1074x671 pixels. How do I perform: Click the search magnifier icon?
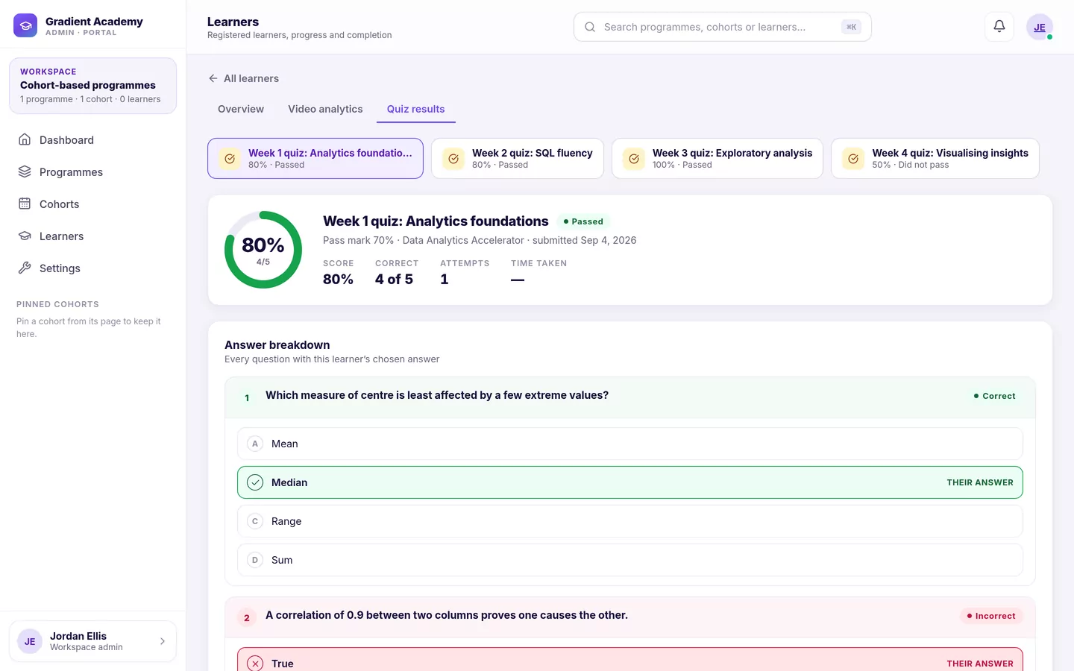click(x=590, y=27)
